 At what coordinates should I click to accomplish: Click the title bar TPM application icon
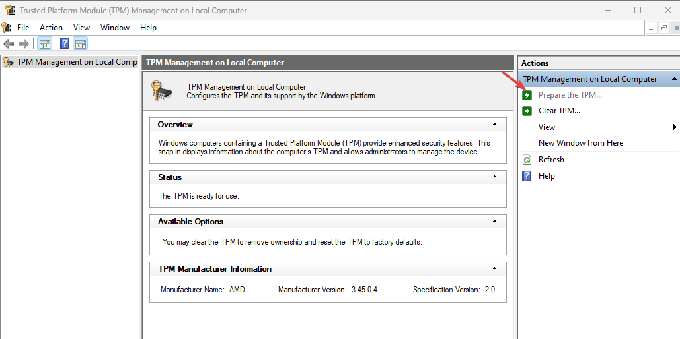11,10
